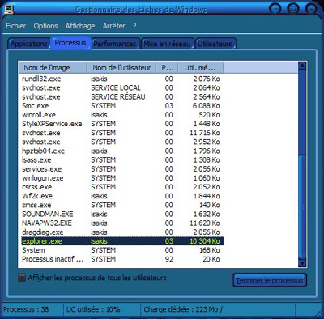Viewport: 324px width, 319px height.
Task: Click the Task Manager title bar icon
Action: pyautogui.click(x=9, y=9)
